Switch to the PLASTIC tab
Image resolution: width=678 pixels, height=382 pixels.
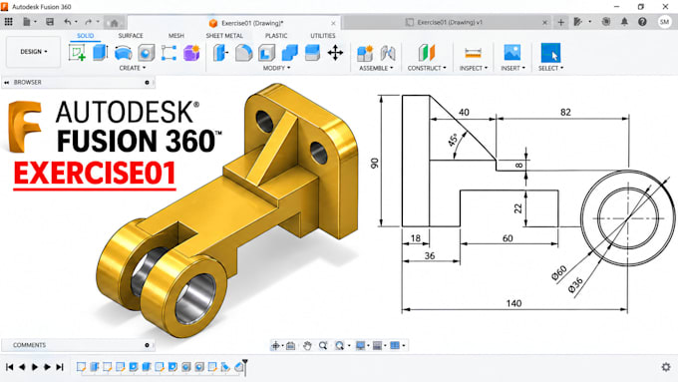pos(276,36)
